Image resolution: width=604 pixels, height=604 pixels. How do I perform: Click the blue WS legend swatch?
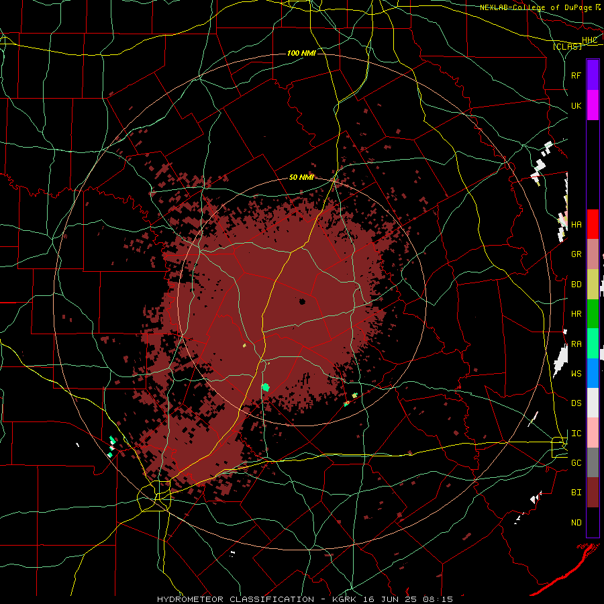tap(593, 373)
